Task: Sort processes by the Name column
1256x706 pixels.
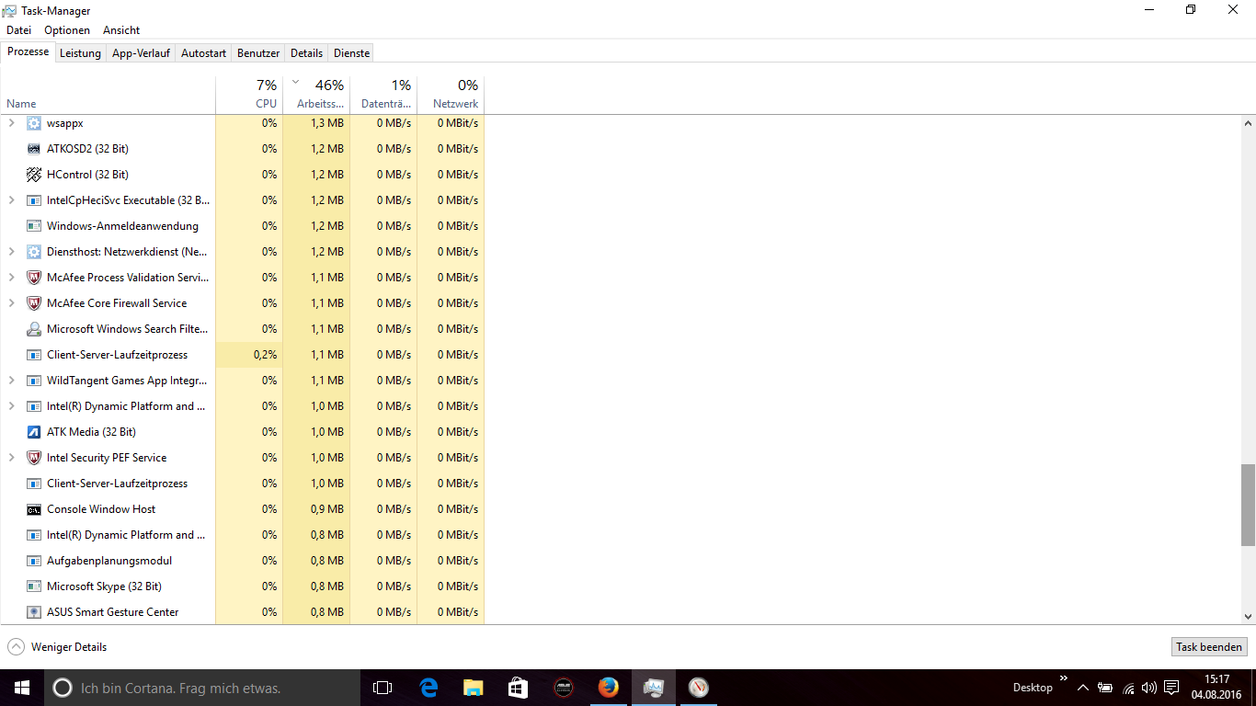Action: (108, 95)
